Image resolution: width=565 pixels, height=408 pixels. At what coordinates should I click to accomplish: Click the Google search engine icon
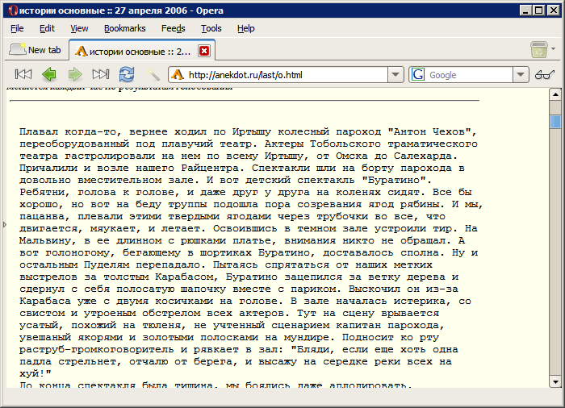(418, 75)
